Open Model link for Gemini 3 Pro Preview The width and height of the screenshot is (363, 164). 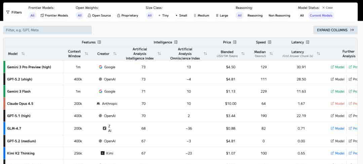pos(337,67)
